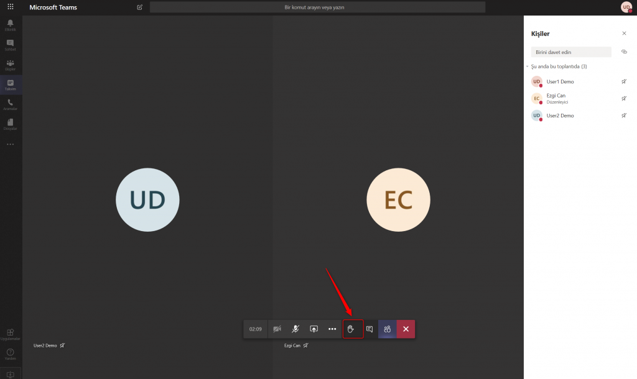Open Etkinlik activity feed

[11, 25]
